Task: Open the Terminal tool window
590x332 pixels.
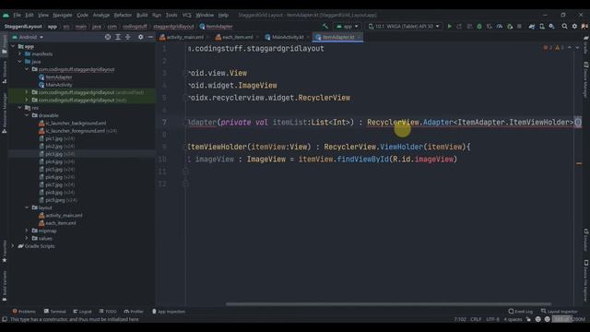Action: (x=55, y=312)
